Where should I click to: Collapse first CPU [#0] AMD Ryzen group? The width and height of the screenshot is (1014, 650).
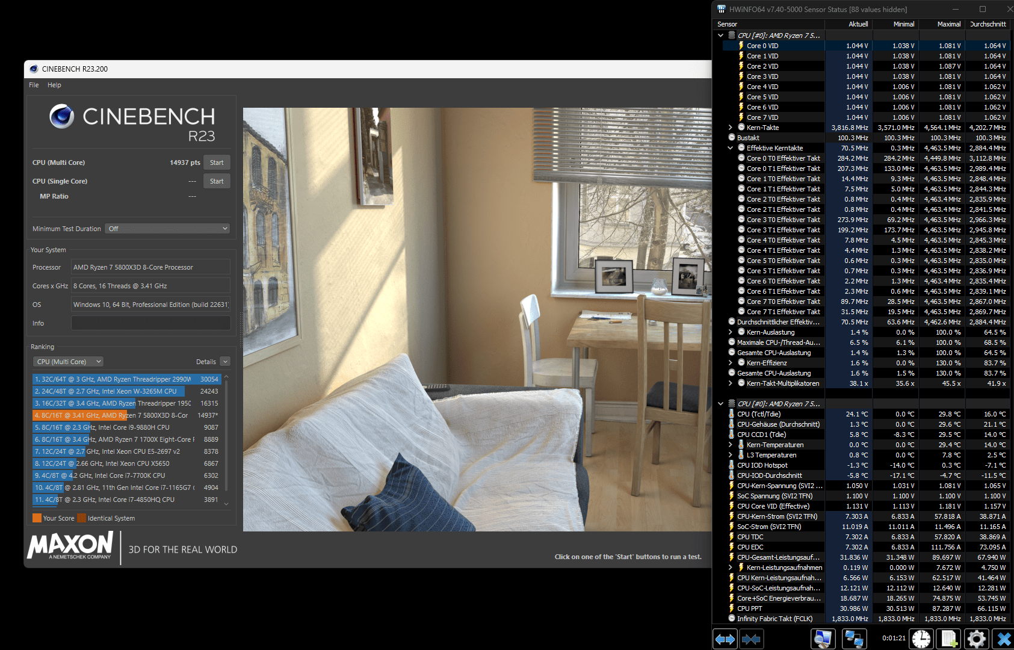tap(721, 36)
